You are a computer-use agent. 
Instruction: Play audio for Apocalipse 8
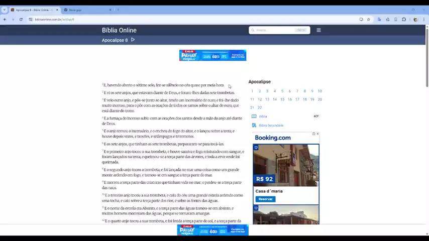point(133,40)
